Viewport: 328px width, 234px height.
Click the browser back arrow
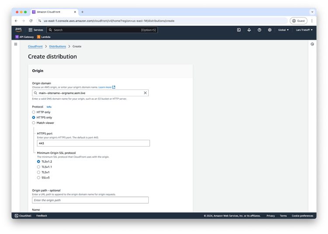coord(16,21)
